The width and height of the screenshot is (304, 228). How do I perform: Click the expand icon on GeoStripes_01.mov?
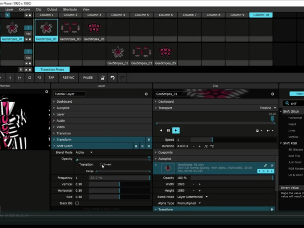265,165
